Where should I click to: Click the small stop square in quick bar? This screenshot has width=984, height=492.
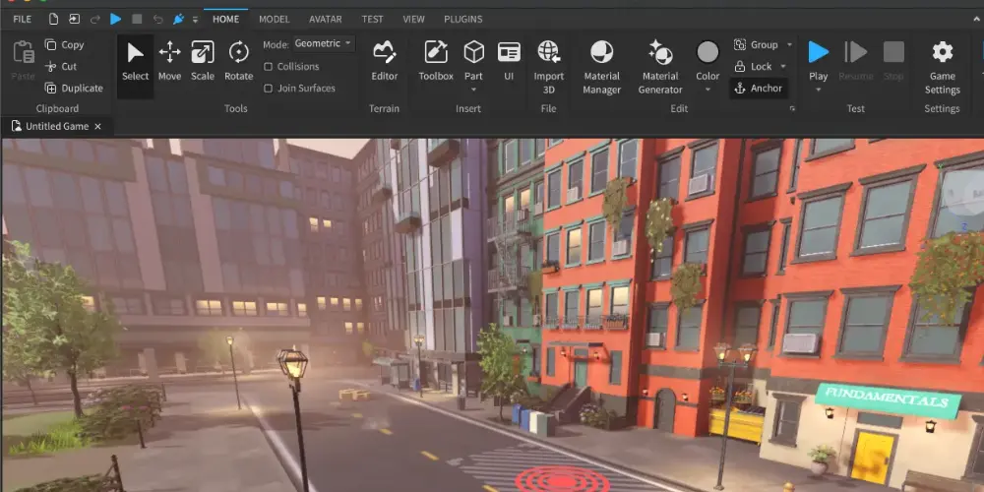click(137, 19)
